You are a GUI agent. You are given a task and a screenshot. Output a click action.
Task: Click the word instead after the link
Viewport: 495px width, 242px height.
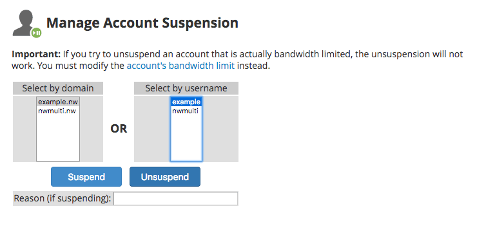click(253, 66)
